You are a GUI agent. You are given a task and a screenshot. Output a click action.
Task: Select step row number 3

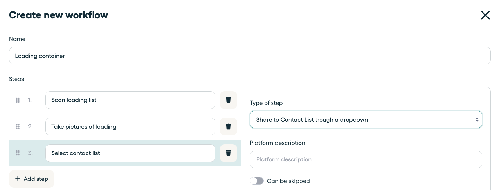click(30, 153)
